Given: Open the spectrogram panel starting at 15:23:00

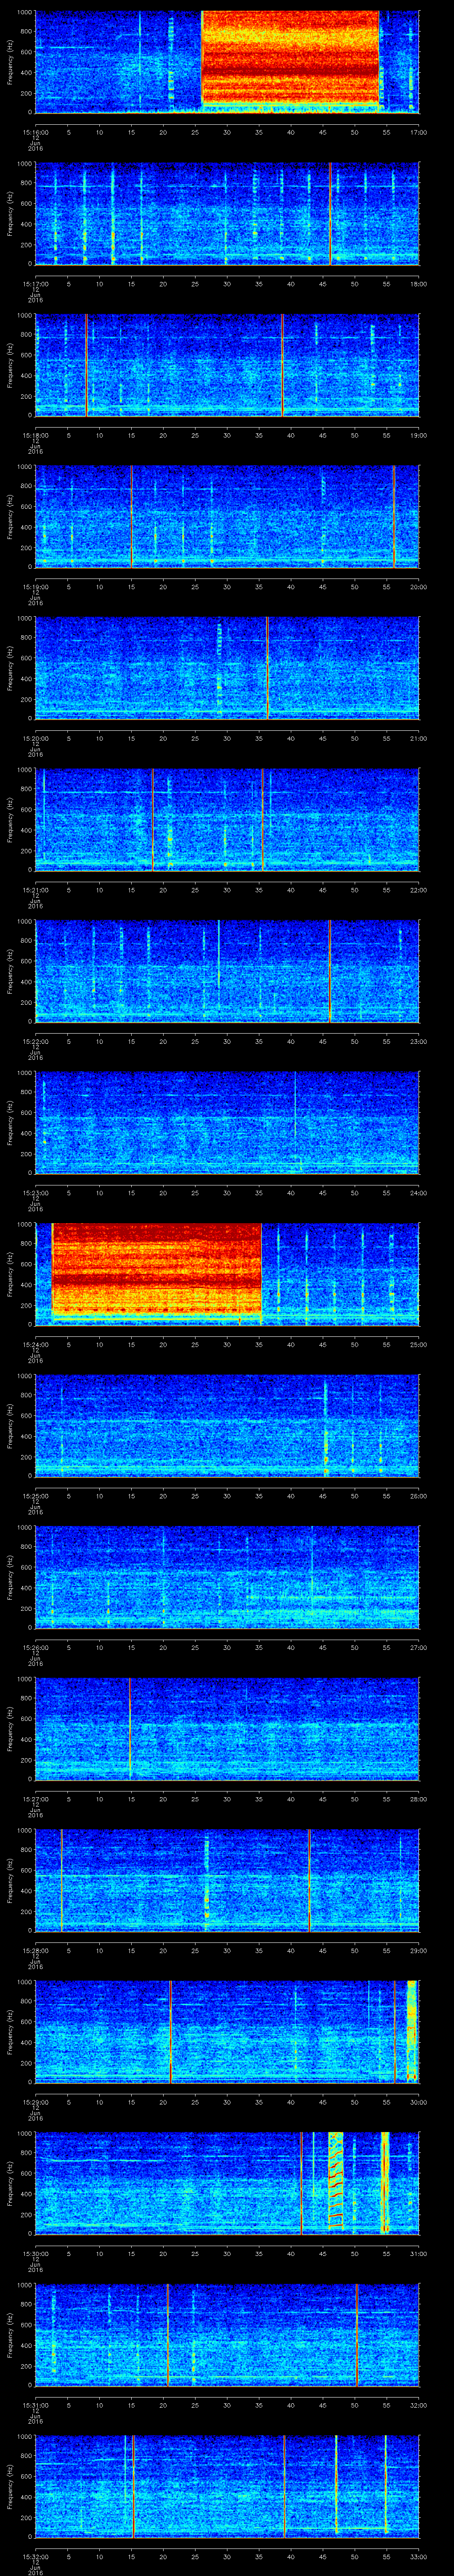Looking at the screenshot, I should 227,1122.
